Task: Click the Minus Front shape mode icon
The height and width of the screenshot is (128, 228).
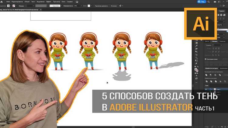Action: coord(211,75)
